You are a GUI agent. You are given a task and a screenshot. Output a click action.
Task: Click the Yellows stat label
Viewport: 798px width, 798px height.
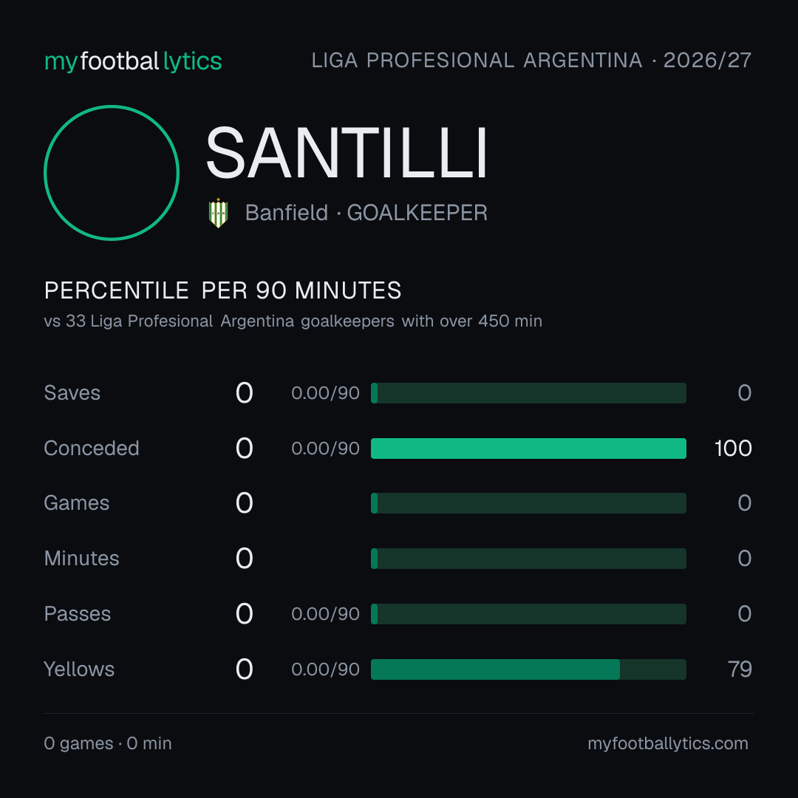click(79, 669)
